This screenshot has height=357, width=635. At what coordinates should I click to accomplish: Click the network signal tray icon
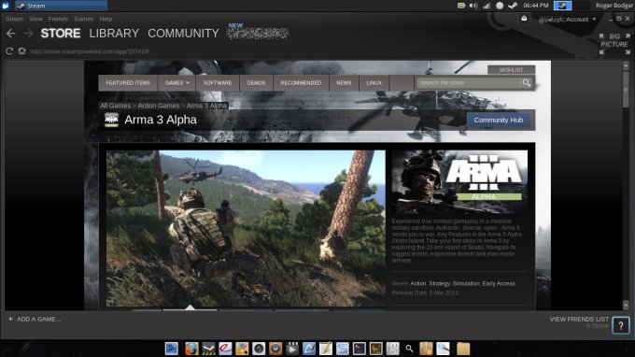tap(487, 6)
